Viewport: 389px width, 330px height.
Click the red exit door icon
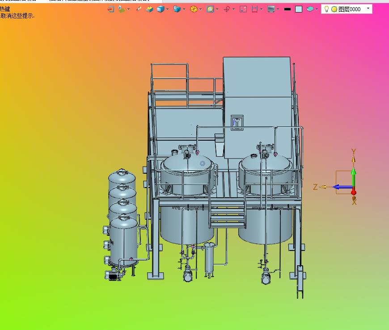click(111, 9)
